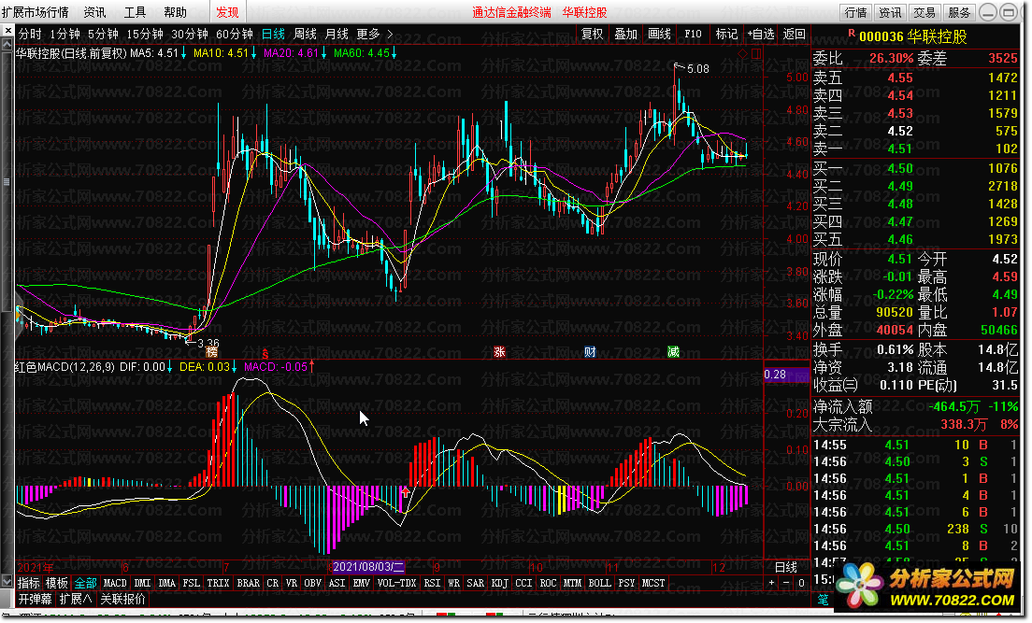Open the 帮助 menu
Viewport: 1032px width, 623px height.
coord(175,12)
